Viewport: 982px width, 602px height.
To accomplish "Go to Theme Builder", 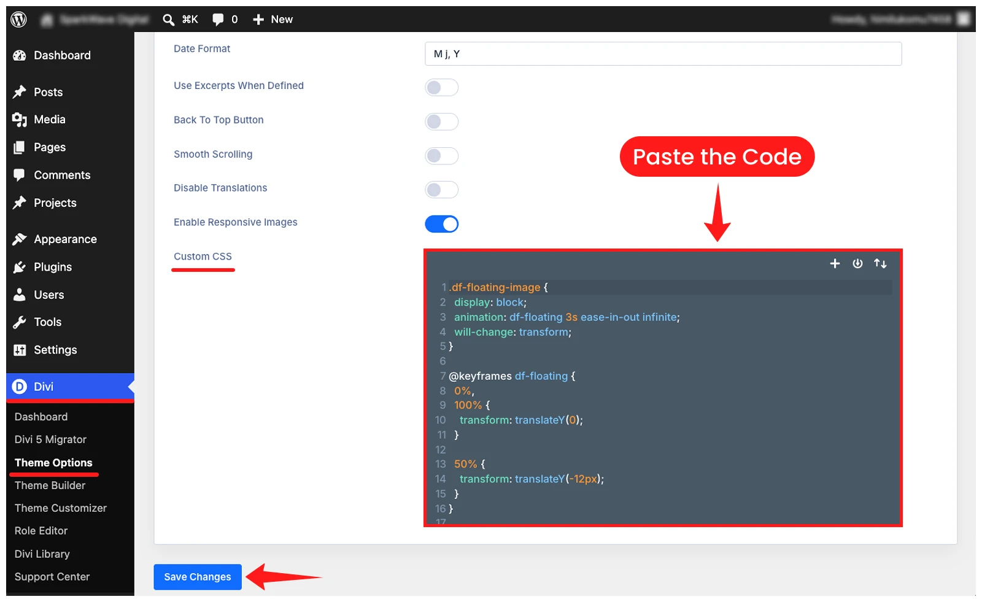I will [50, 485].
